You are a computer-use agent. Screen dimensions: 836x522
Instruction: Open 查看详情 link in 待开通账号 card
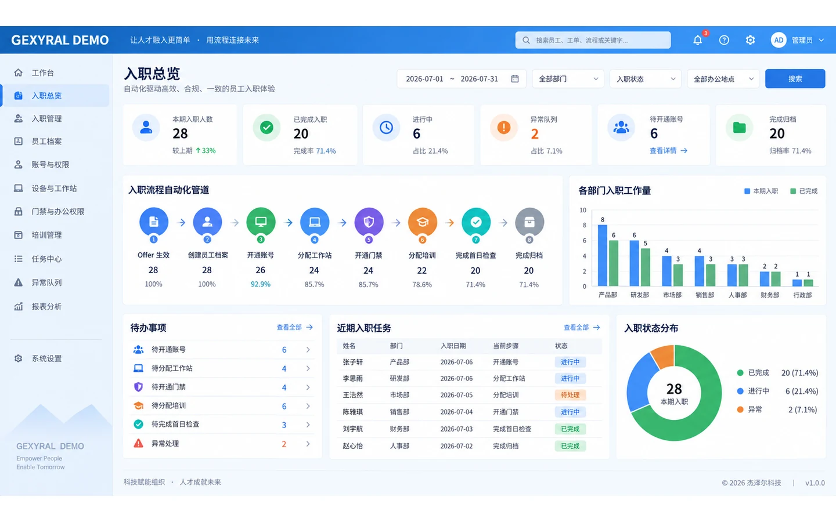tap(668, 151)
